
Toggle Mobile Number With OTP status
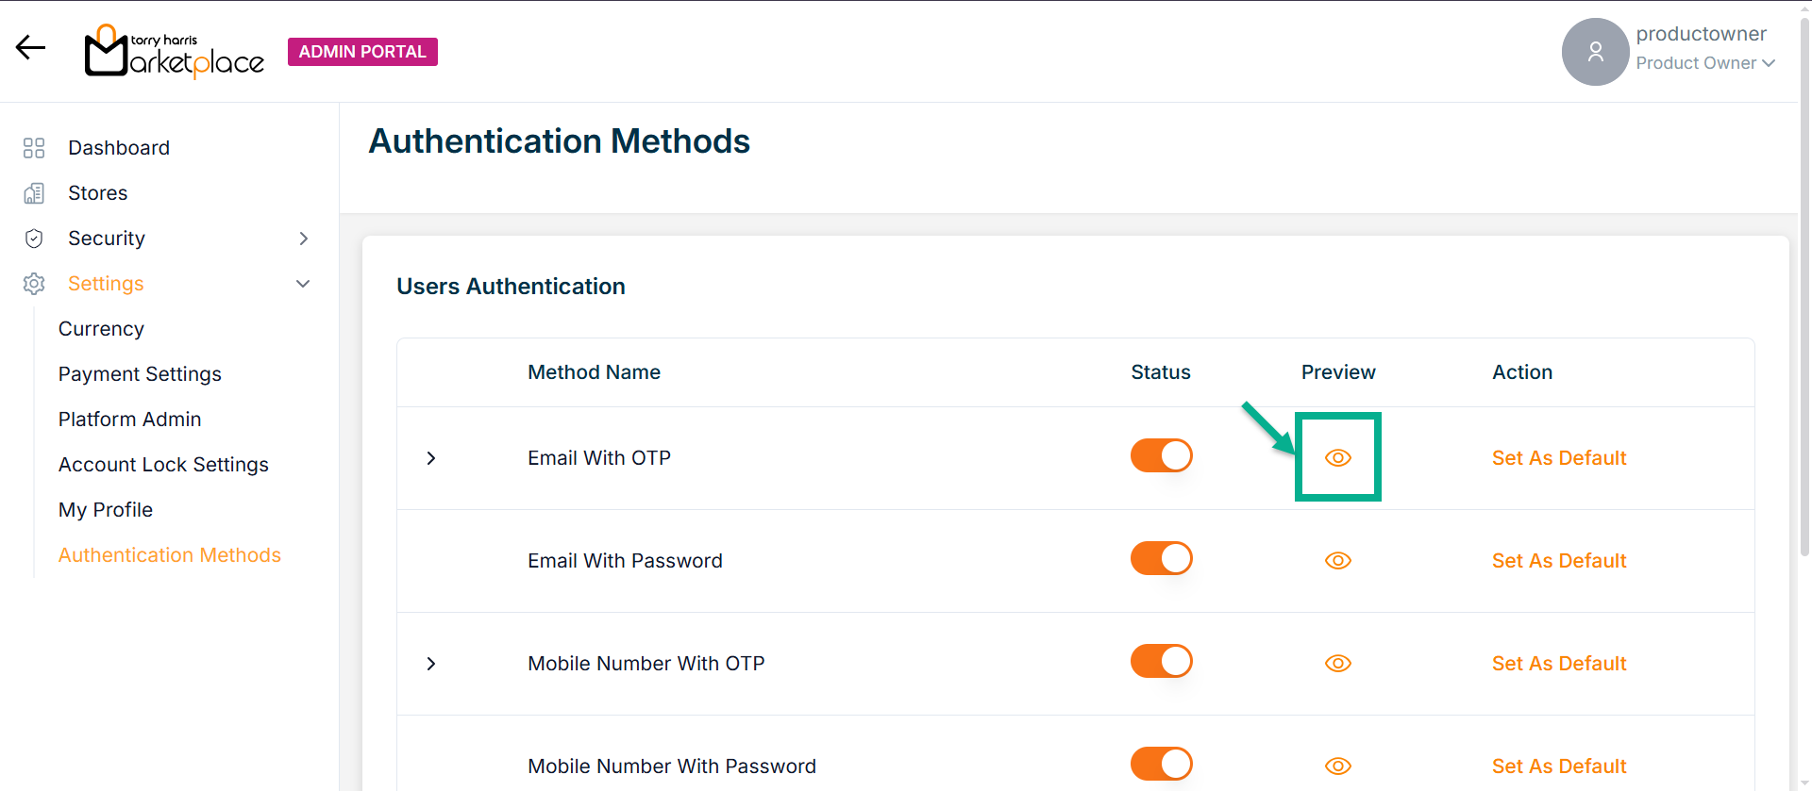pyautogui.click(x=1161, y=662)
